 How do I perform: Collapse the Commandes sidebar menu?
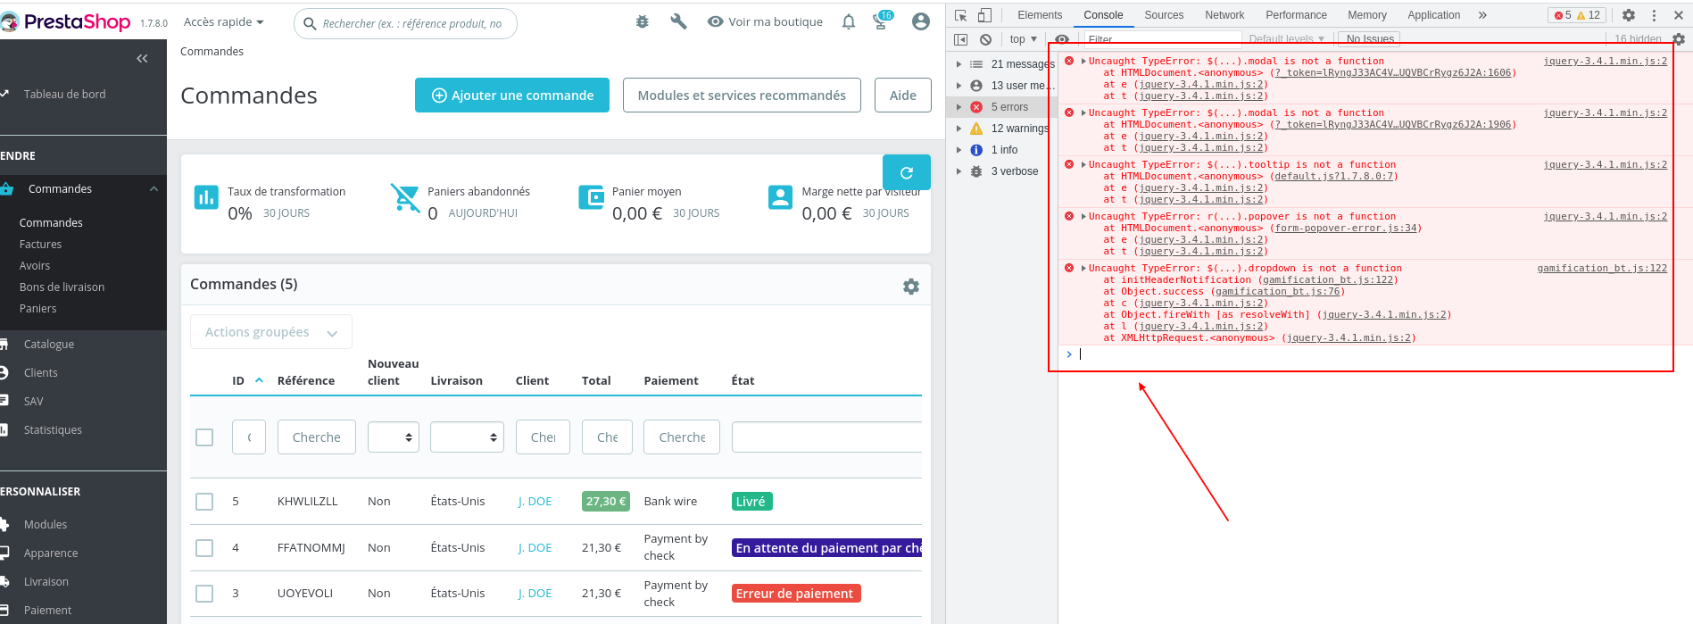(154, 189)
